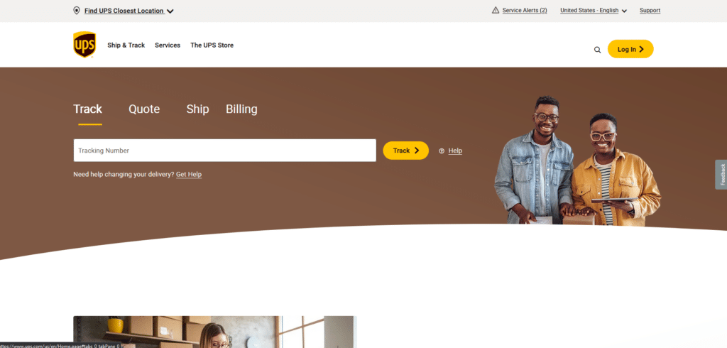Open The UPS Store menu
The width and height of the screenshot is (727, 348).
click(x=212, y=45)
